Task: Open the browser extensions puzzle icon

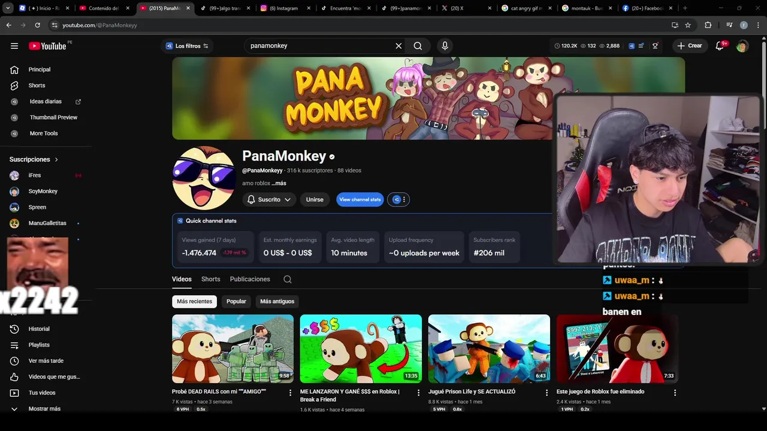Action: point(708,25)
